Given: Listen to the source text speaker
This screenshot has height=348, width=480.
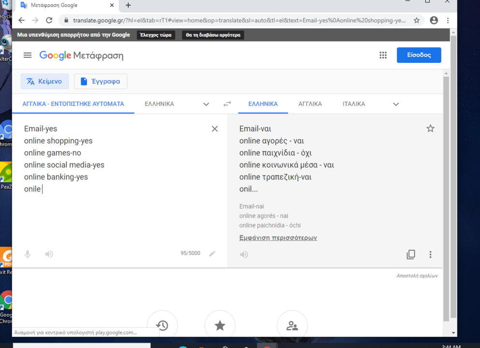Looking at the screenshot, I should (49, 254).
